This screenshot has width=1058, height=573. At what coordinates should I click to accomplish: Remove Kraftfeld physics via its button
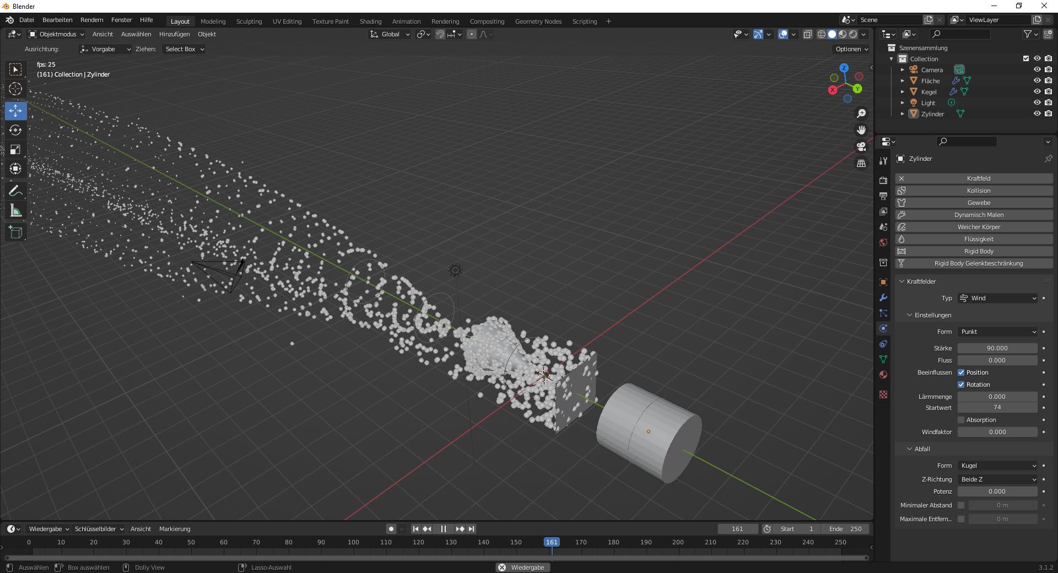click(974, 179)
